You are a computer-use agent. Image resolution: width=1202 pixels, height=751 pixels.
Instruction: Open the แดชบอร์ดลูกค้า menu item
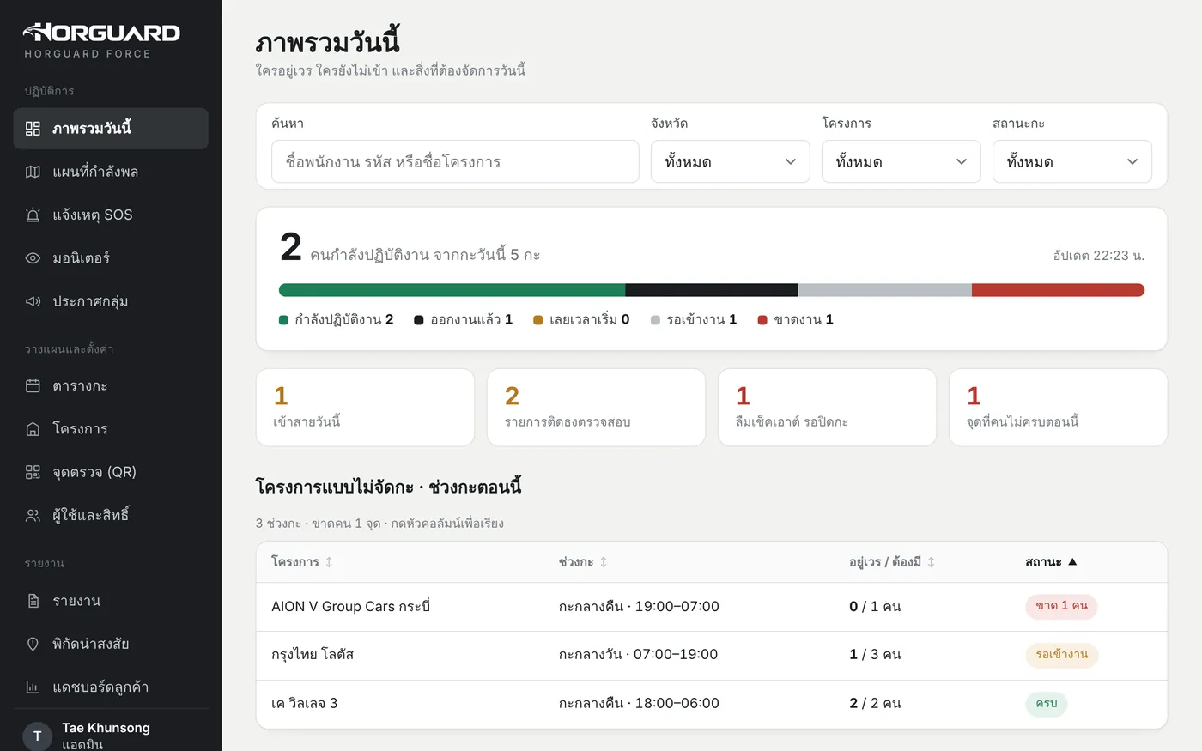[111, 687]
